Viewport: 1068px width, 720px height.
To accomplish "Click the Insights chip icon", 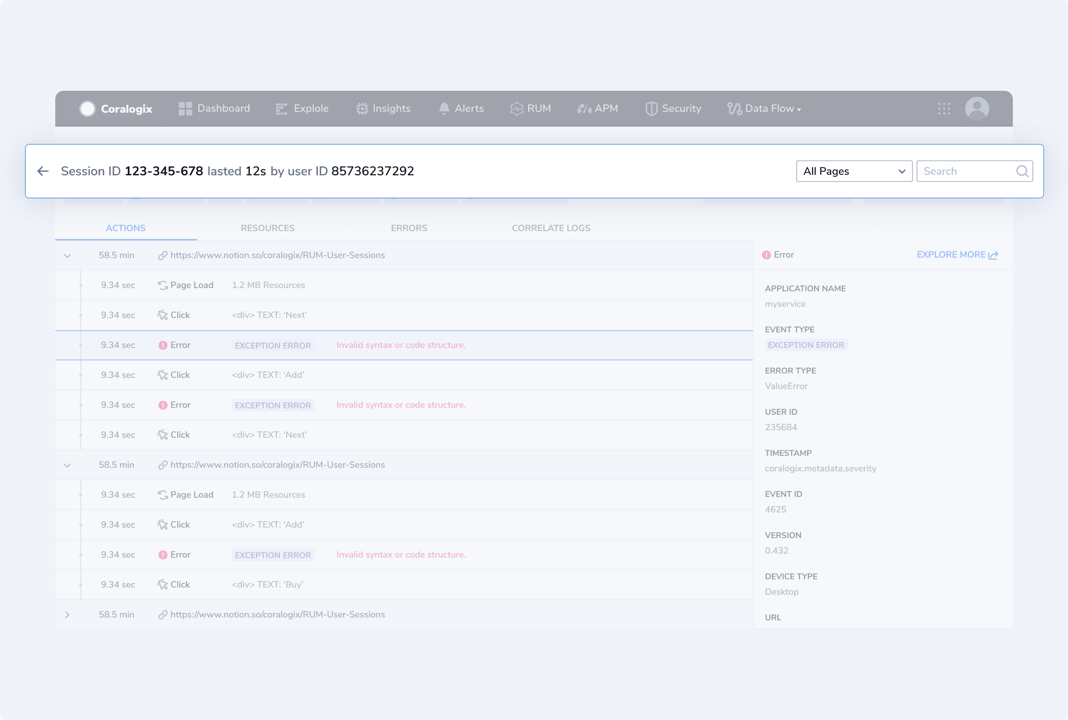I will 362,109.
